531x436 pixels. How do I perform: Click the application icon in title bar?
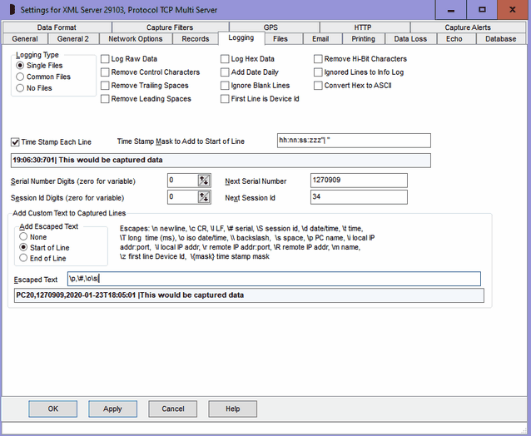(x=12, y=9)
